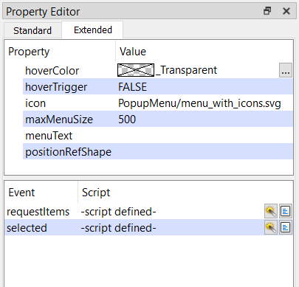Open script wizard for requestItems event

[x=271, y=211]
